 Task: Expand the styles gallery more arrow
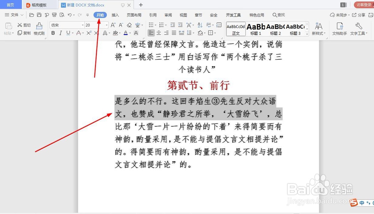[x=307, y=34]
